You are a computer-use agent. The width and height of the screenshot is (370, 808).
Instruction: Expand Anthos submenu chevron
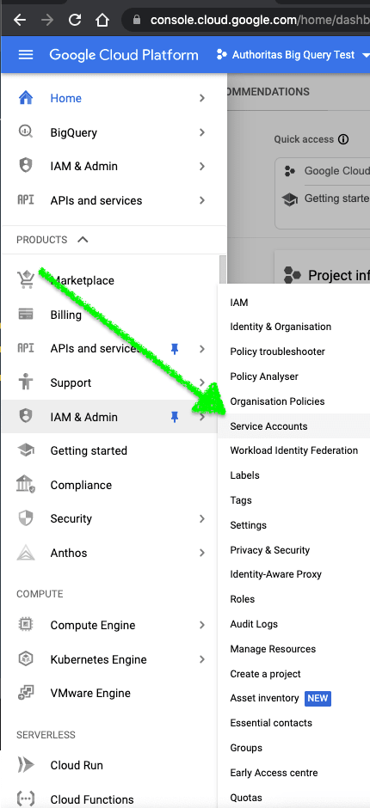click(x=202, y=553)
